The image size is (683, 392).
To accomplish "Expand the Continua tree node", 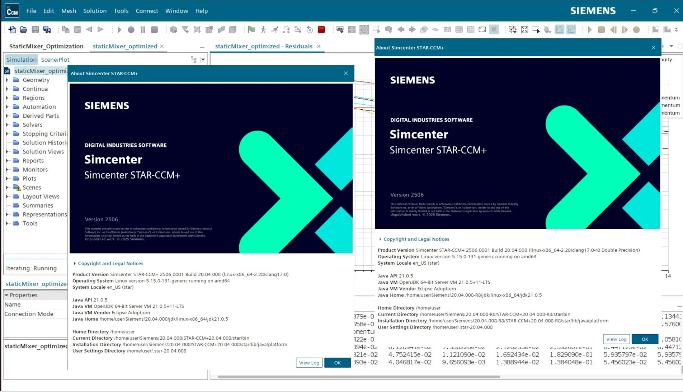I will pos(7,89).
